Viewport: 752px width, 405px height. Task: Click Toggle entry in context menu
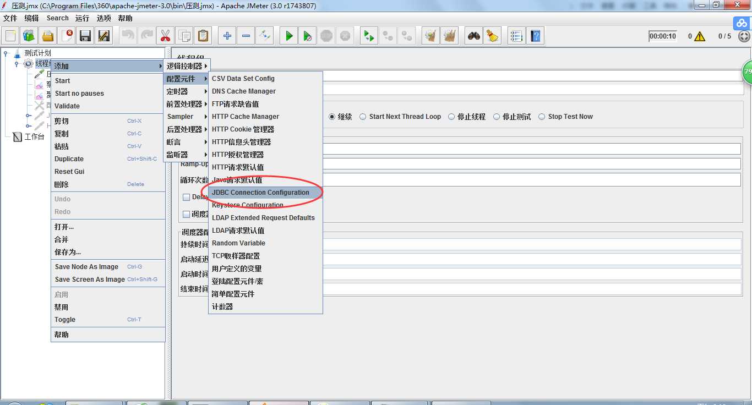pos(108,320)
